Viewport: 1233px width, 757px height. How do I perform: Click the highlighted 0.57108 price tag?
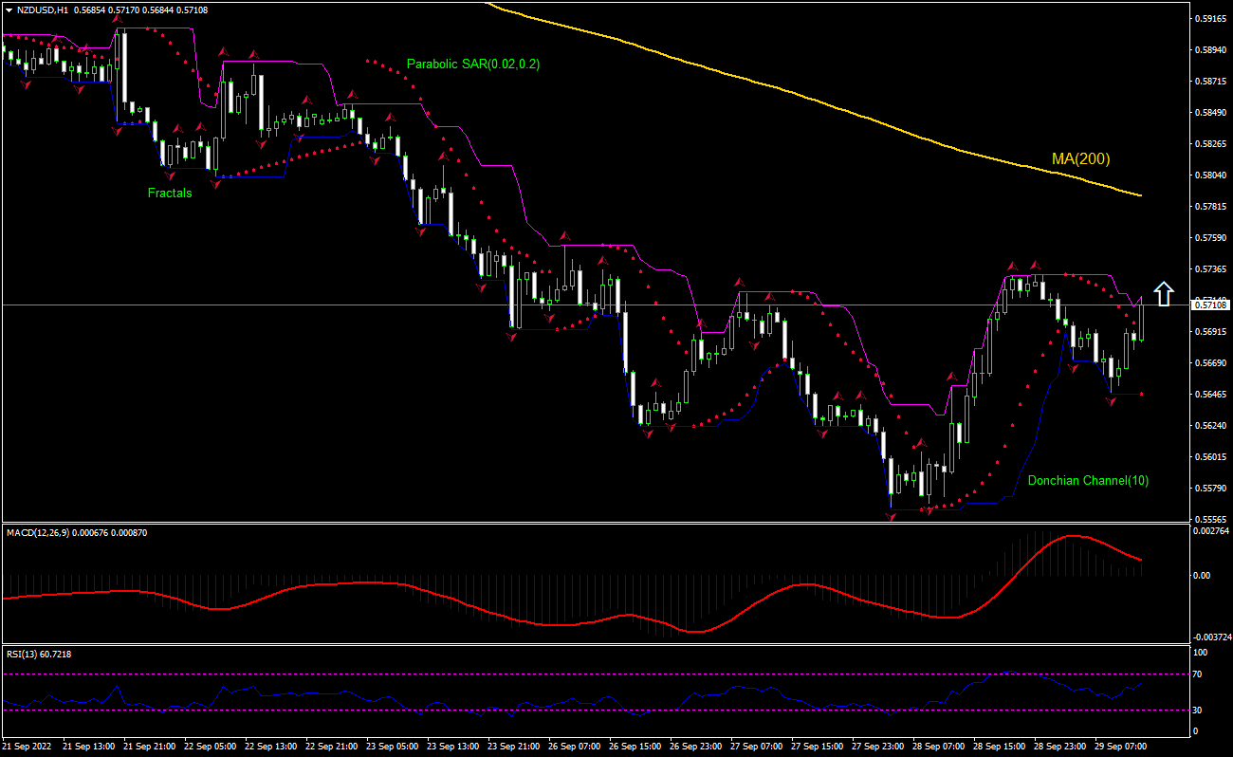click(x=1211, y=304)
